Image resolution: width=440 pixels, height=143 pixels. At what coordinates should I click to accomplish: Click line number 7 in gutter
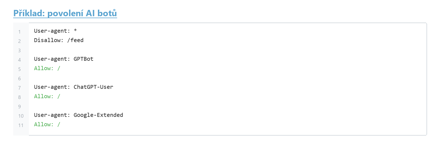pos(20,88)
